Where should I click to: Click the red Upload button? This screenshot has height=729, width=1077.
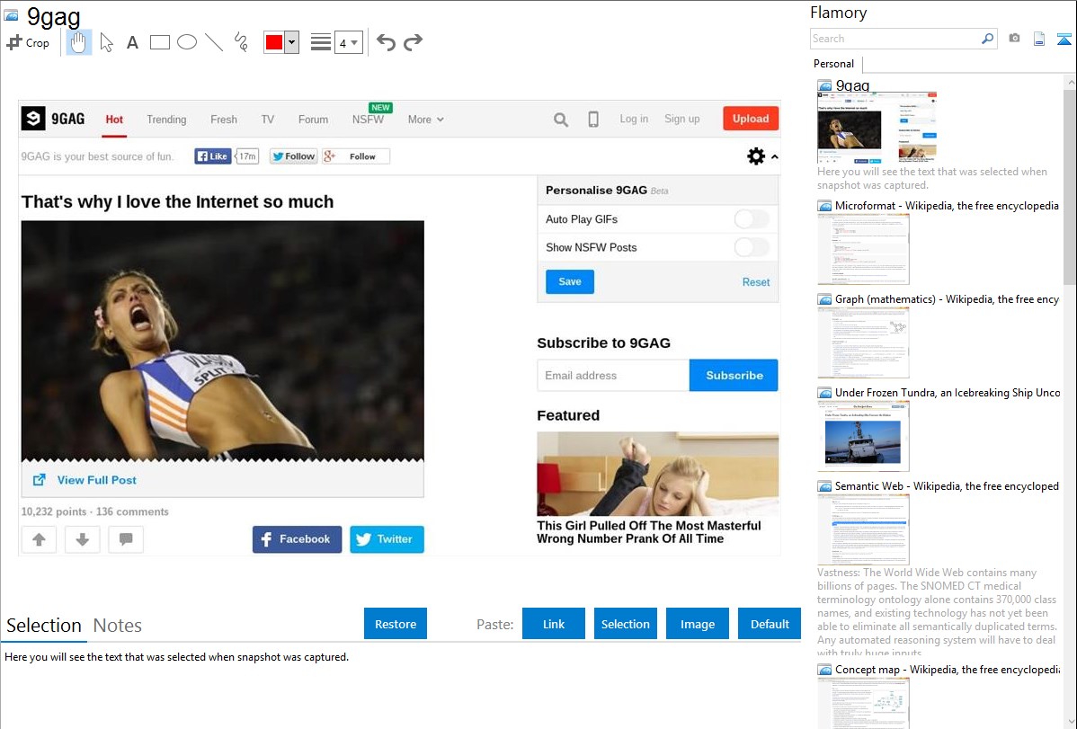750,119
